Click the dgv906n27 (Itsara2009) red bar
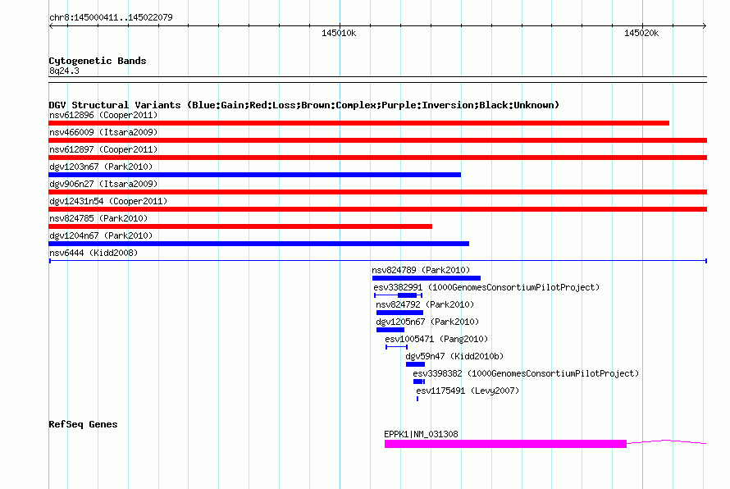This screenshot has height=489, width=730. point(377,192)
